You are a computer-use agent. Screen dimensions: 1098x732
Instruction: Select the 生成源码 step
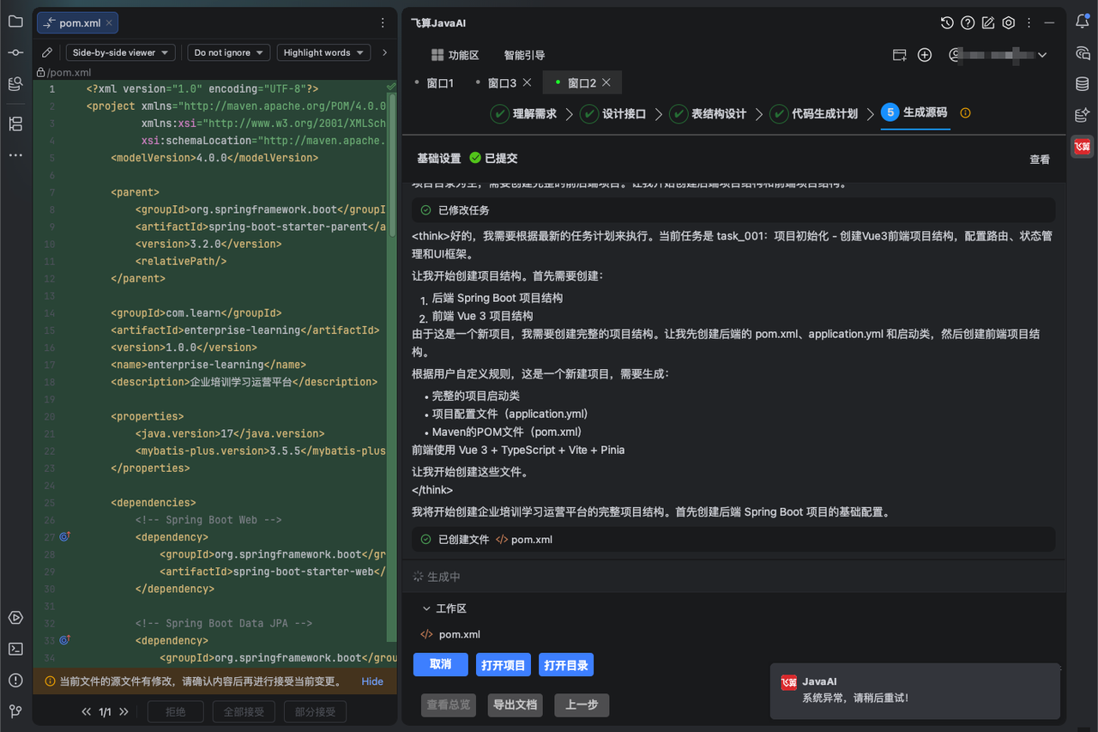pos(914,113)
